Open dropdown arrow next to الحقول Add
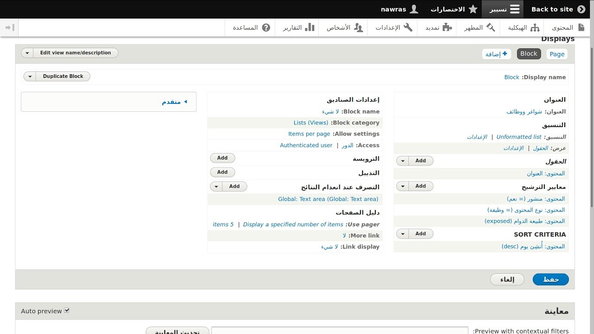Viewport: 594px width, 334px height. [403, 161]
